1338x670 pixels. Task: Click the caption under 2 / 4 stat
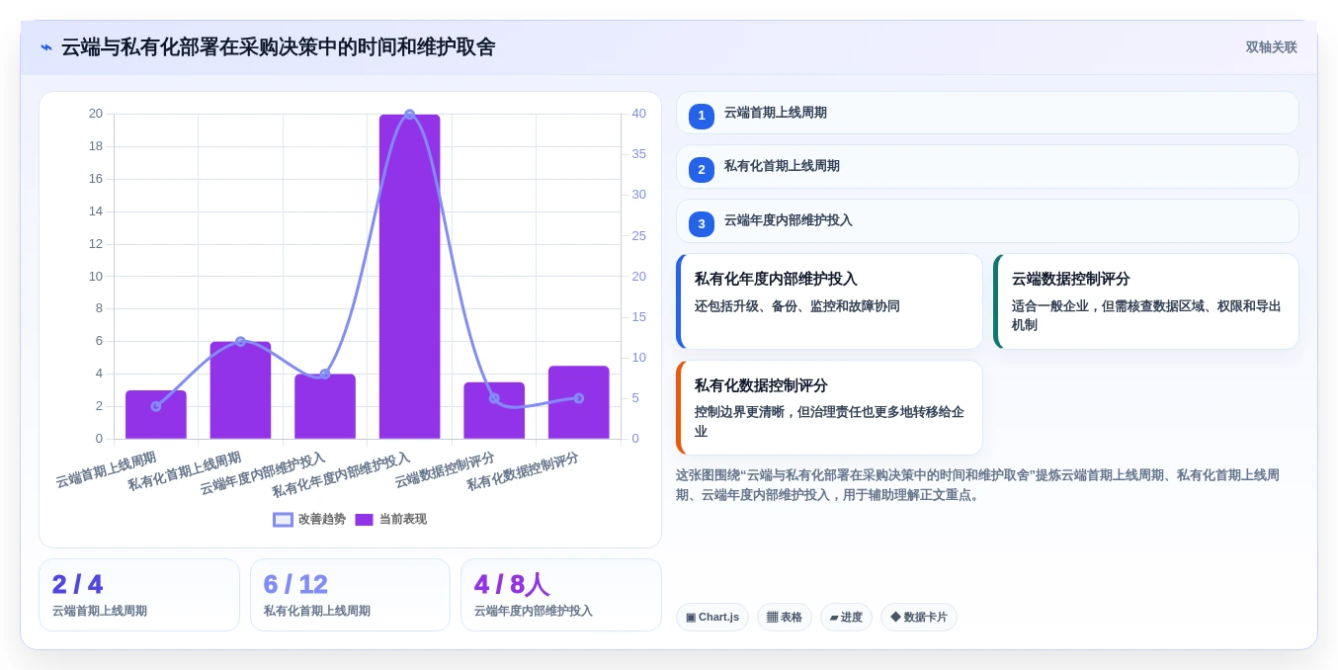coord(100,612)
